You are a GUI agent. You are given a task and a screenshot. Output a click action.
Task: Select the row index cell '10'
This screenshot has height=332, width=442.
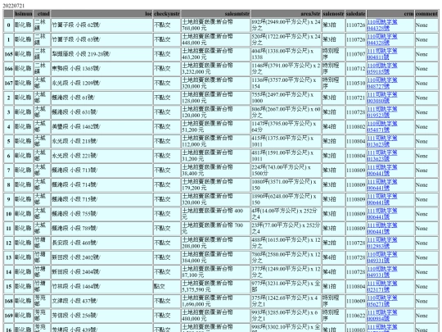8,214
